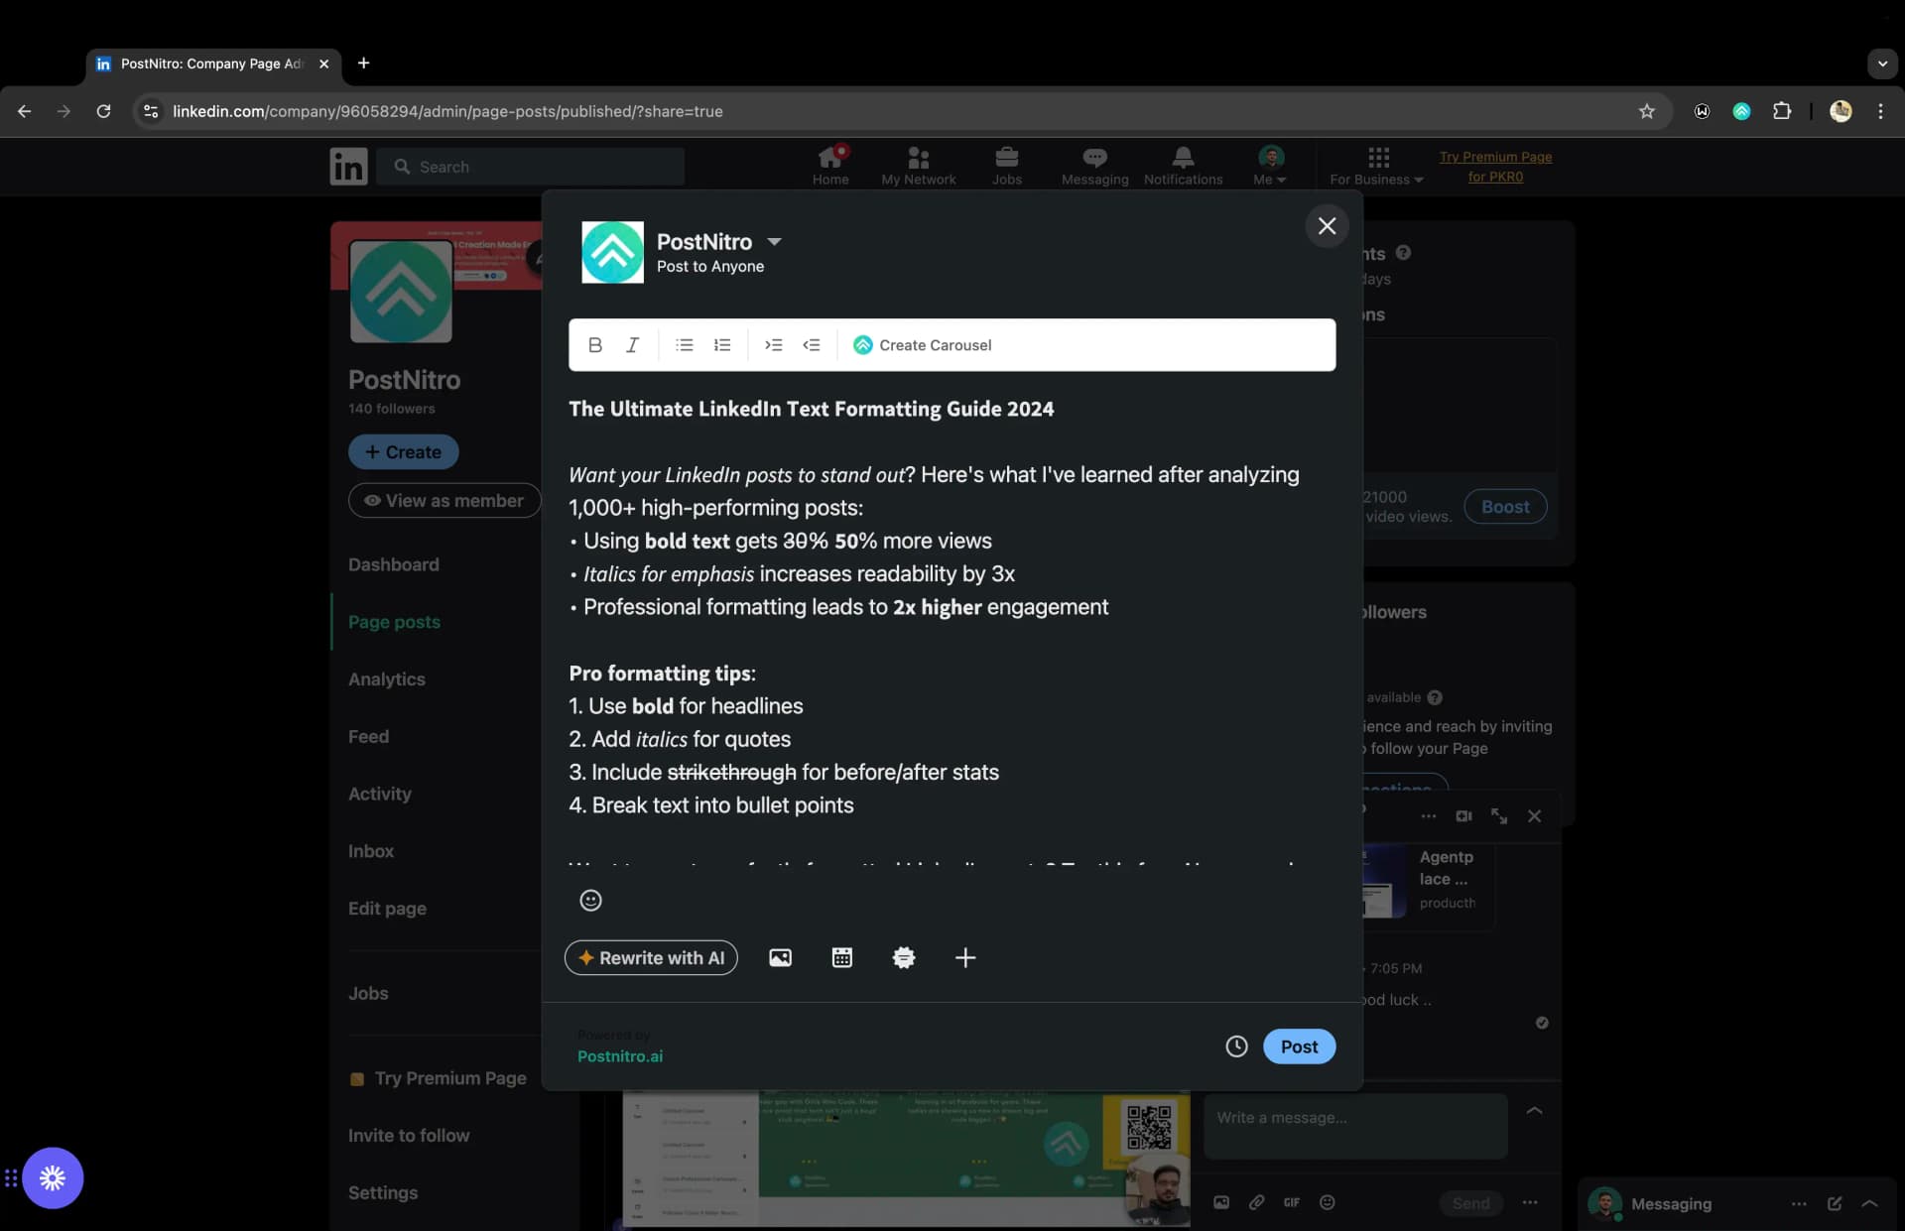Close the chat conversation window
Image resolution: width=1905 pixels, height=1231 pixels.
pos(1534,815)
